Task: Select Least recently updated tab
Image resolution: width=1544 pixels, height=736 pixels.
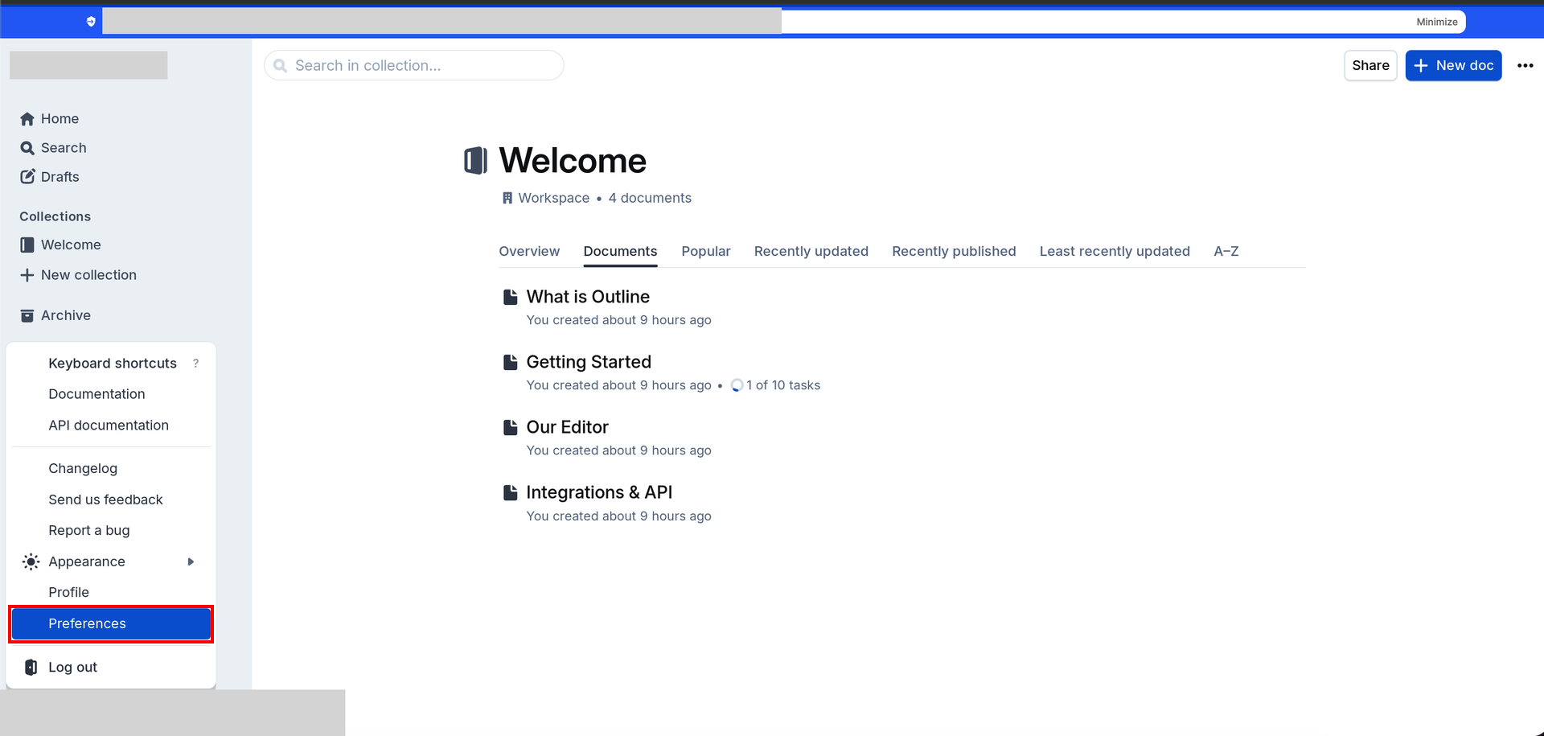Action: click(1115, 252)
